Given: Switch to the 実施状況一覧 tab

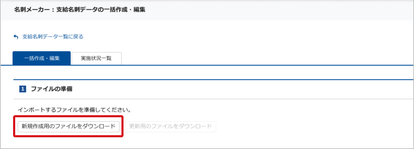Looking at the screenshot, I should click(x=96, y=58).
